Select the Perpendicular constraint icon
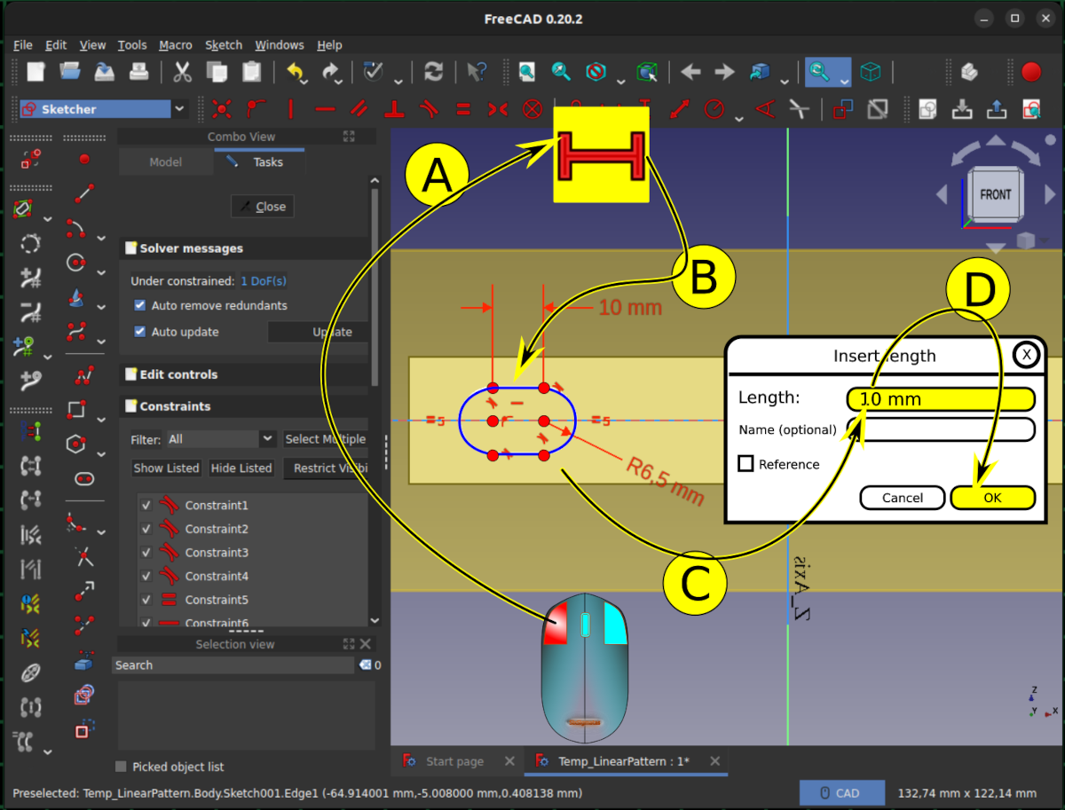The width and height of the screenshot is (1065, 810). [394, 109]
